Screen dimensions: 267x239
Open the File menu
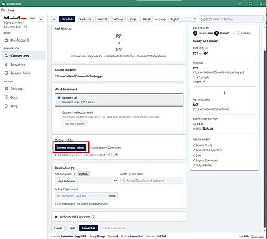[x=3, y=10]
